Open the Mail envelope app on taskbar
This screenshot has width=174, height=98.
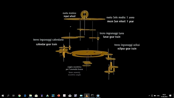[70, 96]
